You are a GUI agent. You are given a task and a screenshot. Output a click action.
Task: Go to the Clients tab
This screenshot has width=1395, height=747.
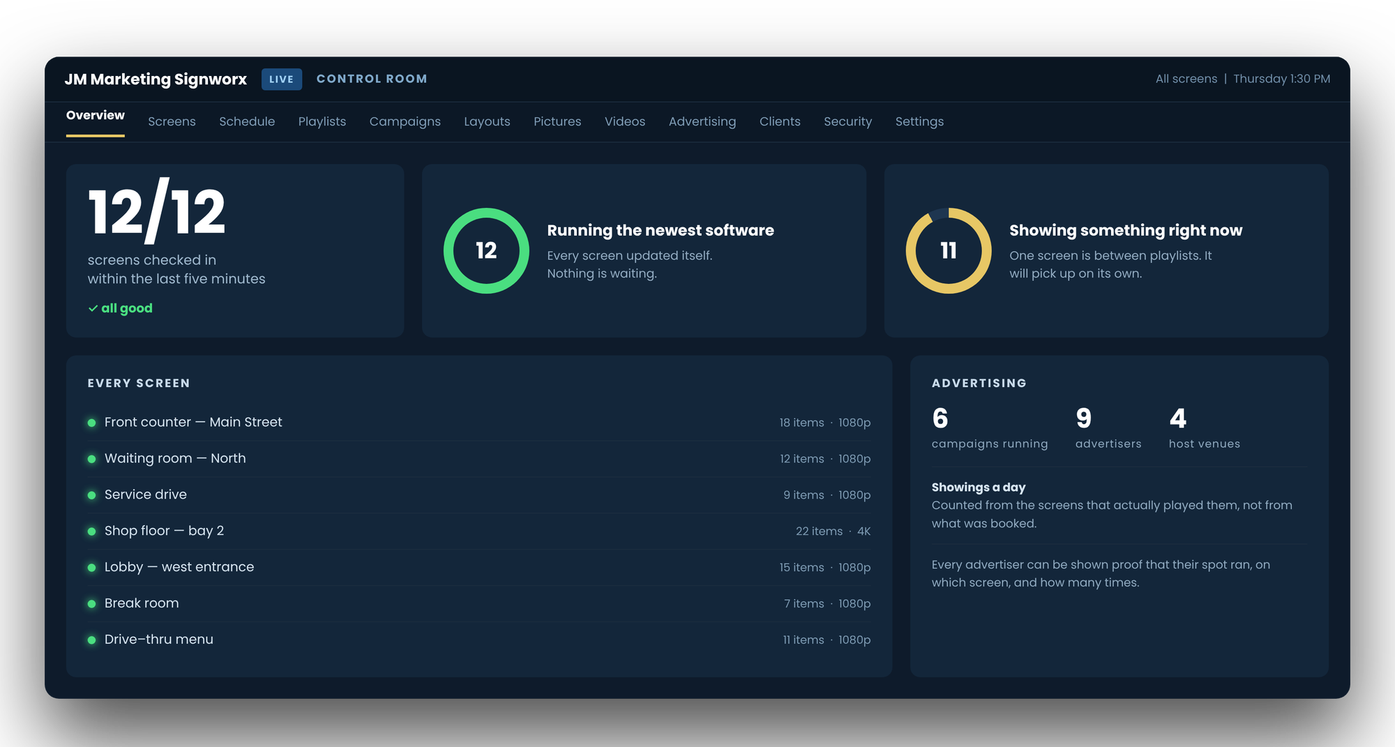[x=780, y=121]
